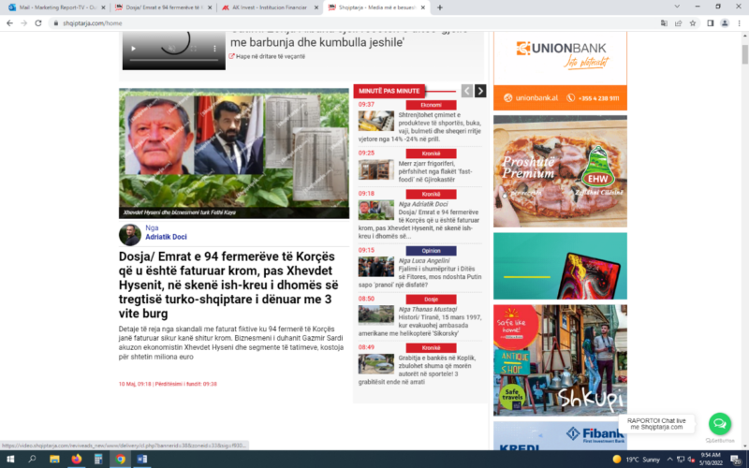Toggle fullscreen on the video player
Image resolution: width=749 pixels, height=468 pixels.
pyautogui.click(x=194, y=49)
